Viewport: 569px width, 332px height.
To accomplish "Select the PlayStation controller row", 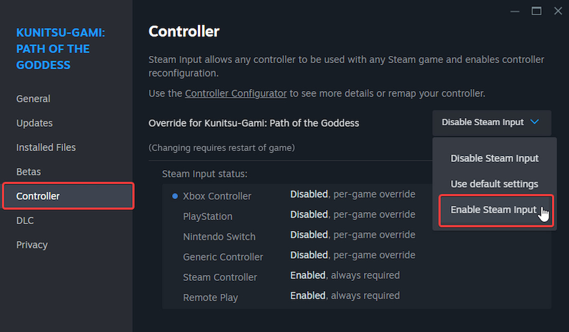I will (208, 216).
